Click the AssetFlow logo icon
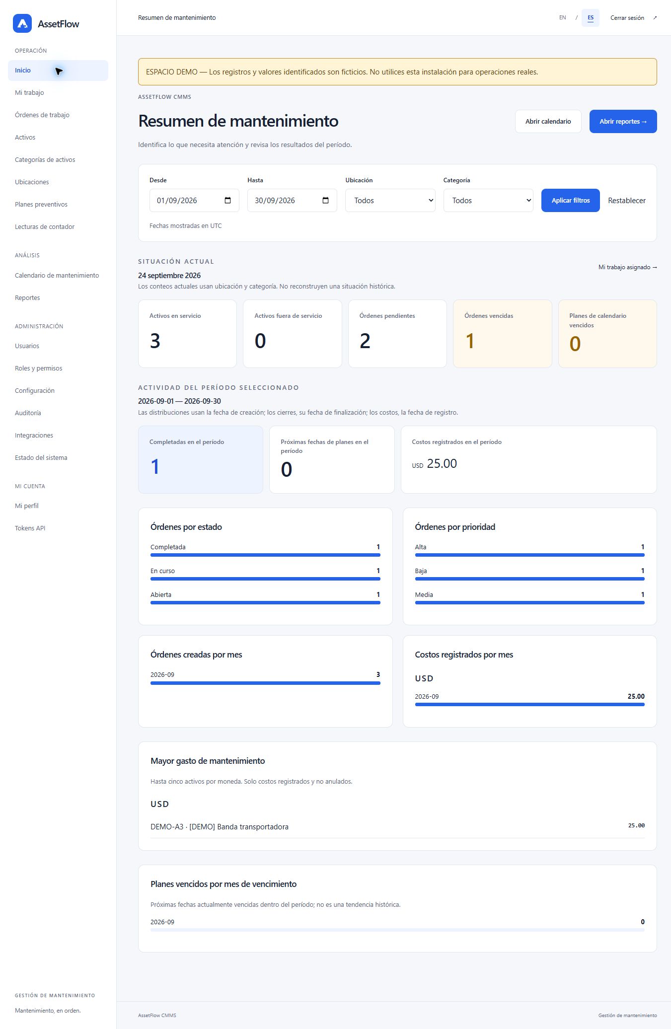Screen dimensions: 671x1029 [x=22, y=23]
